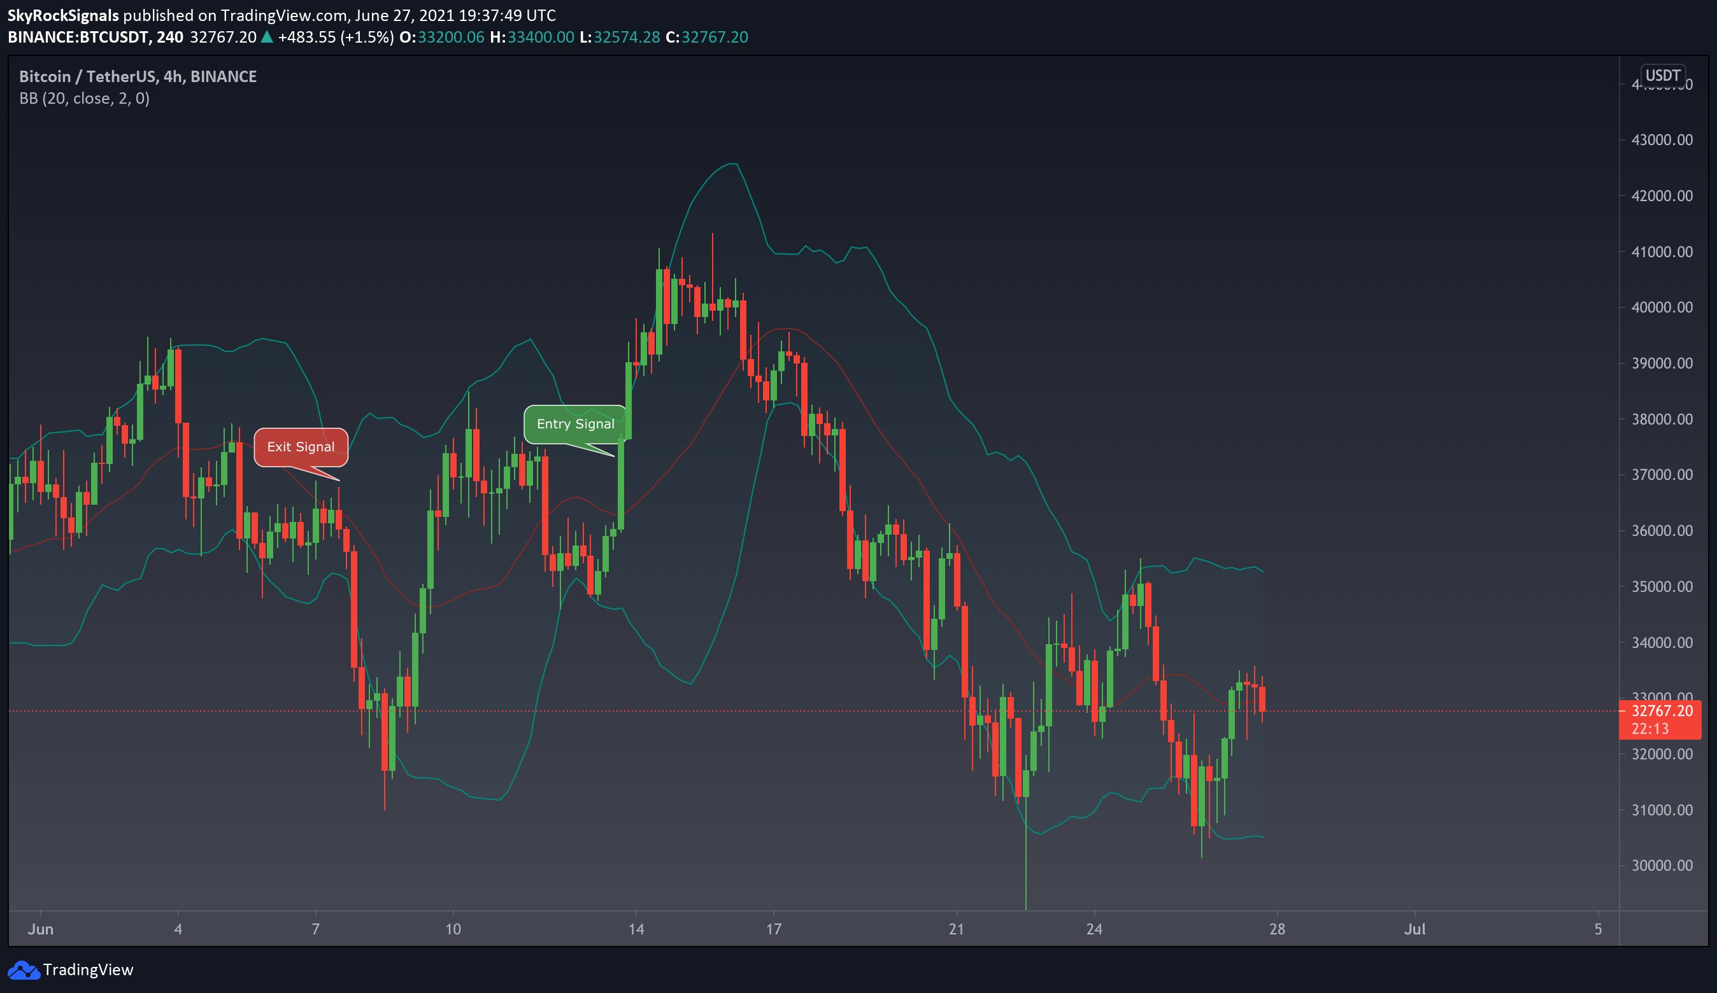This screenshot has height=993, width=1717.
Task: Click the 21 date label on time axis
Action: pyautogui.click(x=957, y=929)
